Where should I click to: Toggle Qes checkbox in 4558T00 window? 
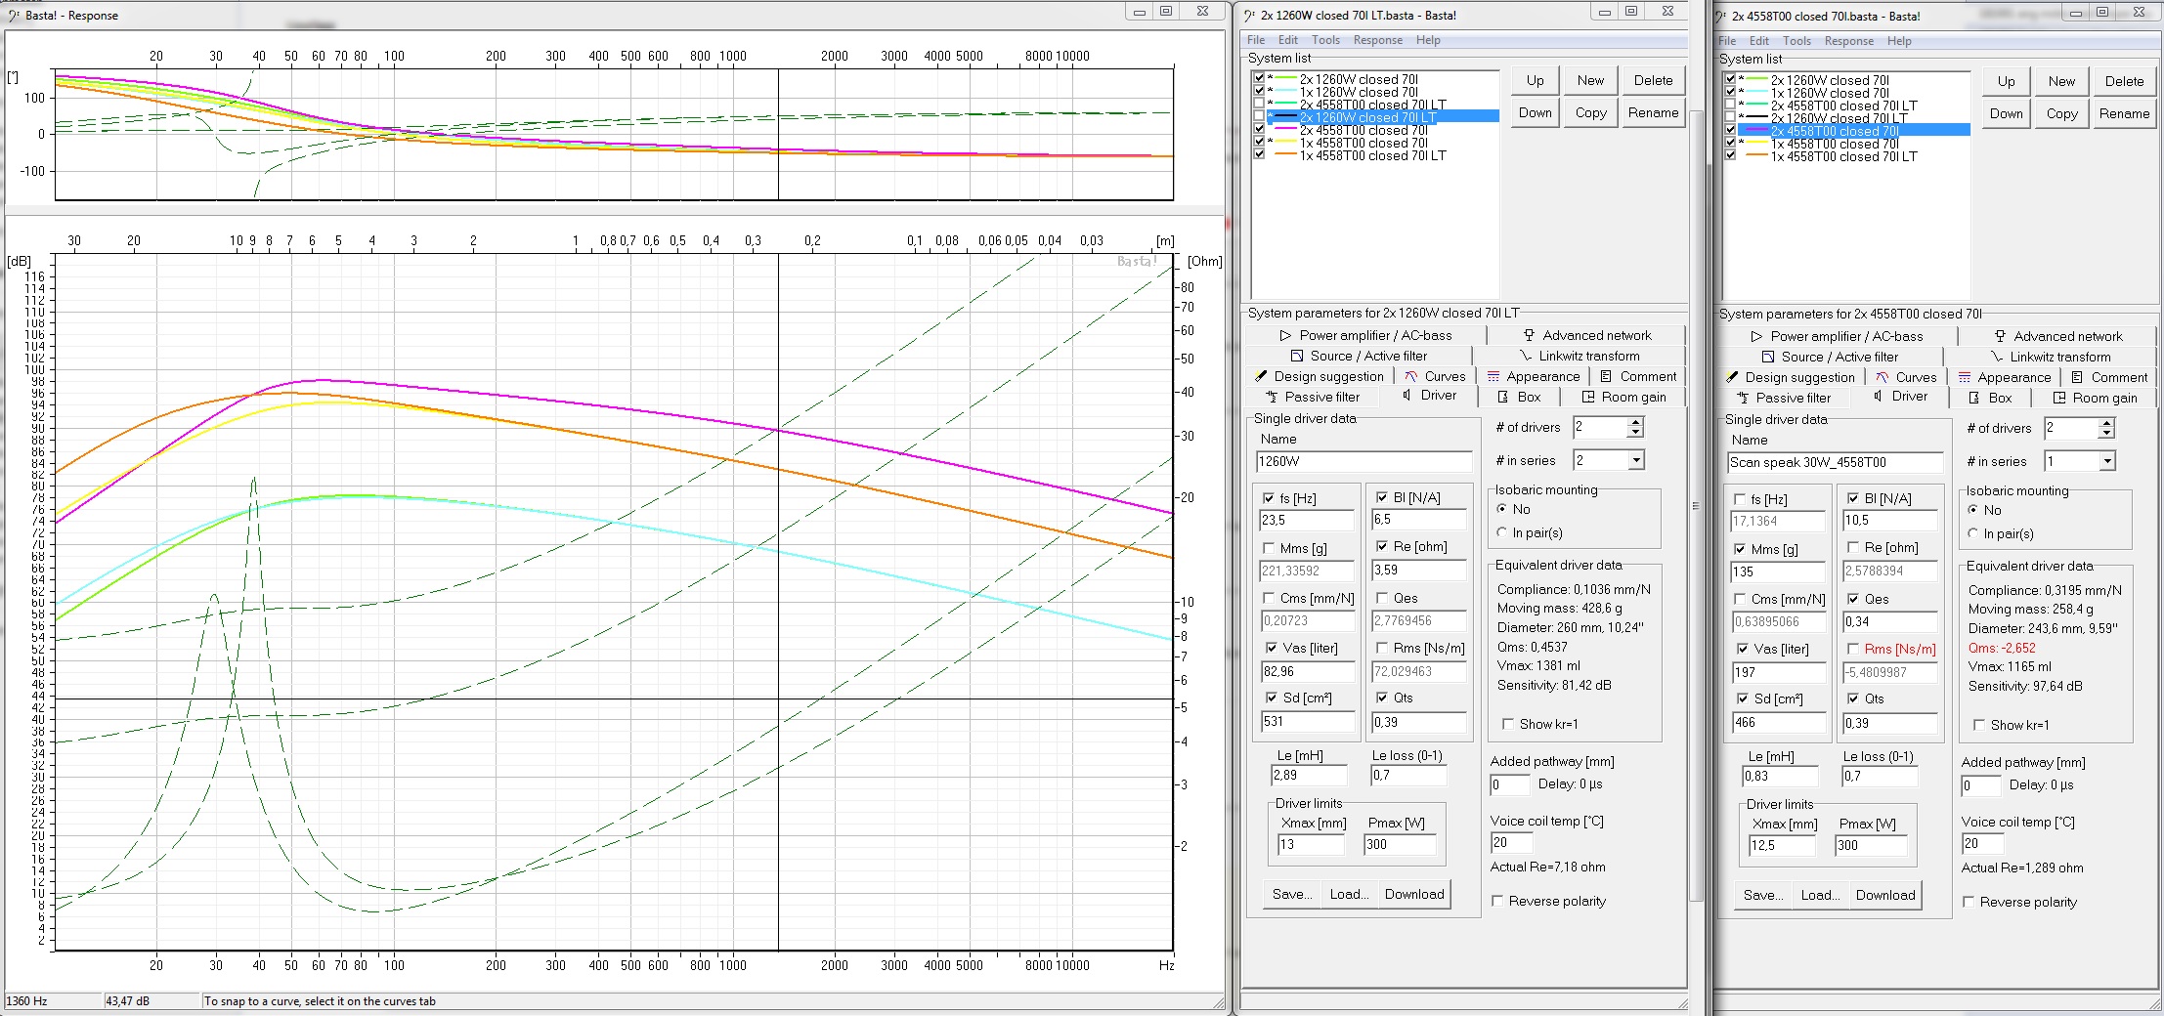click(x=1853, y=599)
